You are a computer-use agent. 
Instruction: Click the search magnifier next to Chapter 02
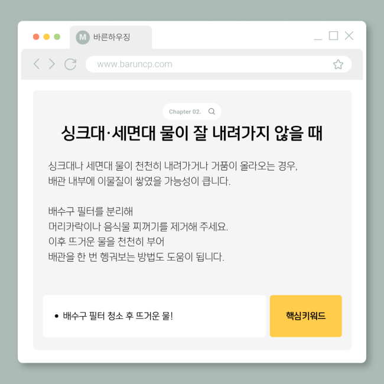pyautogui.click(x=211, y=112)
